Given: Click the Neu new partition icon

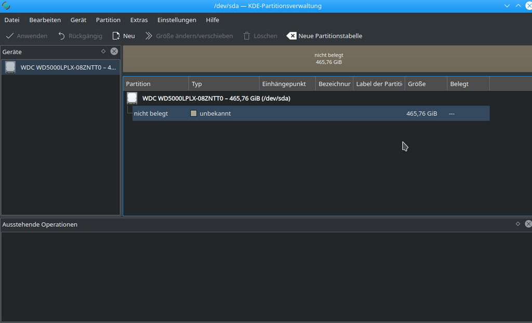Looking at the screenshot, I should coord(116,36).
